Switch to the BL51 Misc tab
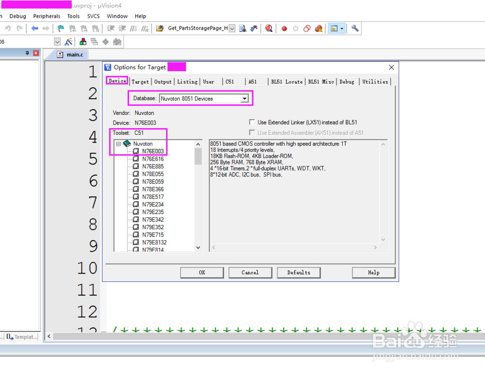Viewport: 485px width, 373px height. coord(321,81)
